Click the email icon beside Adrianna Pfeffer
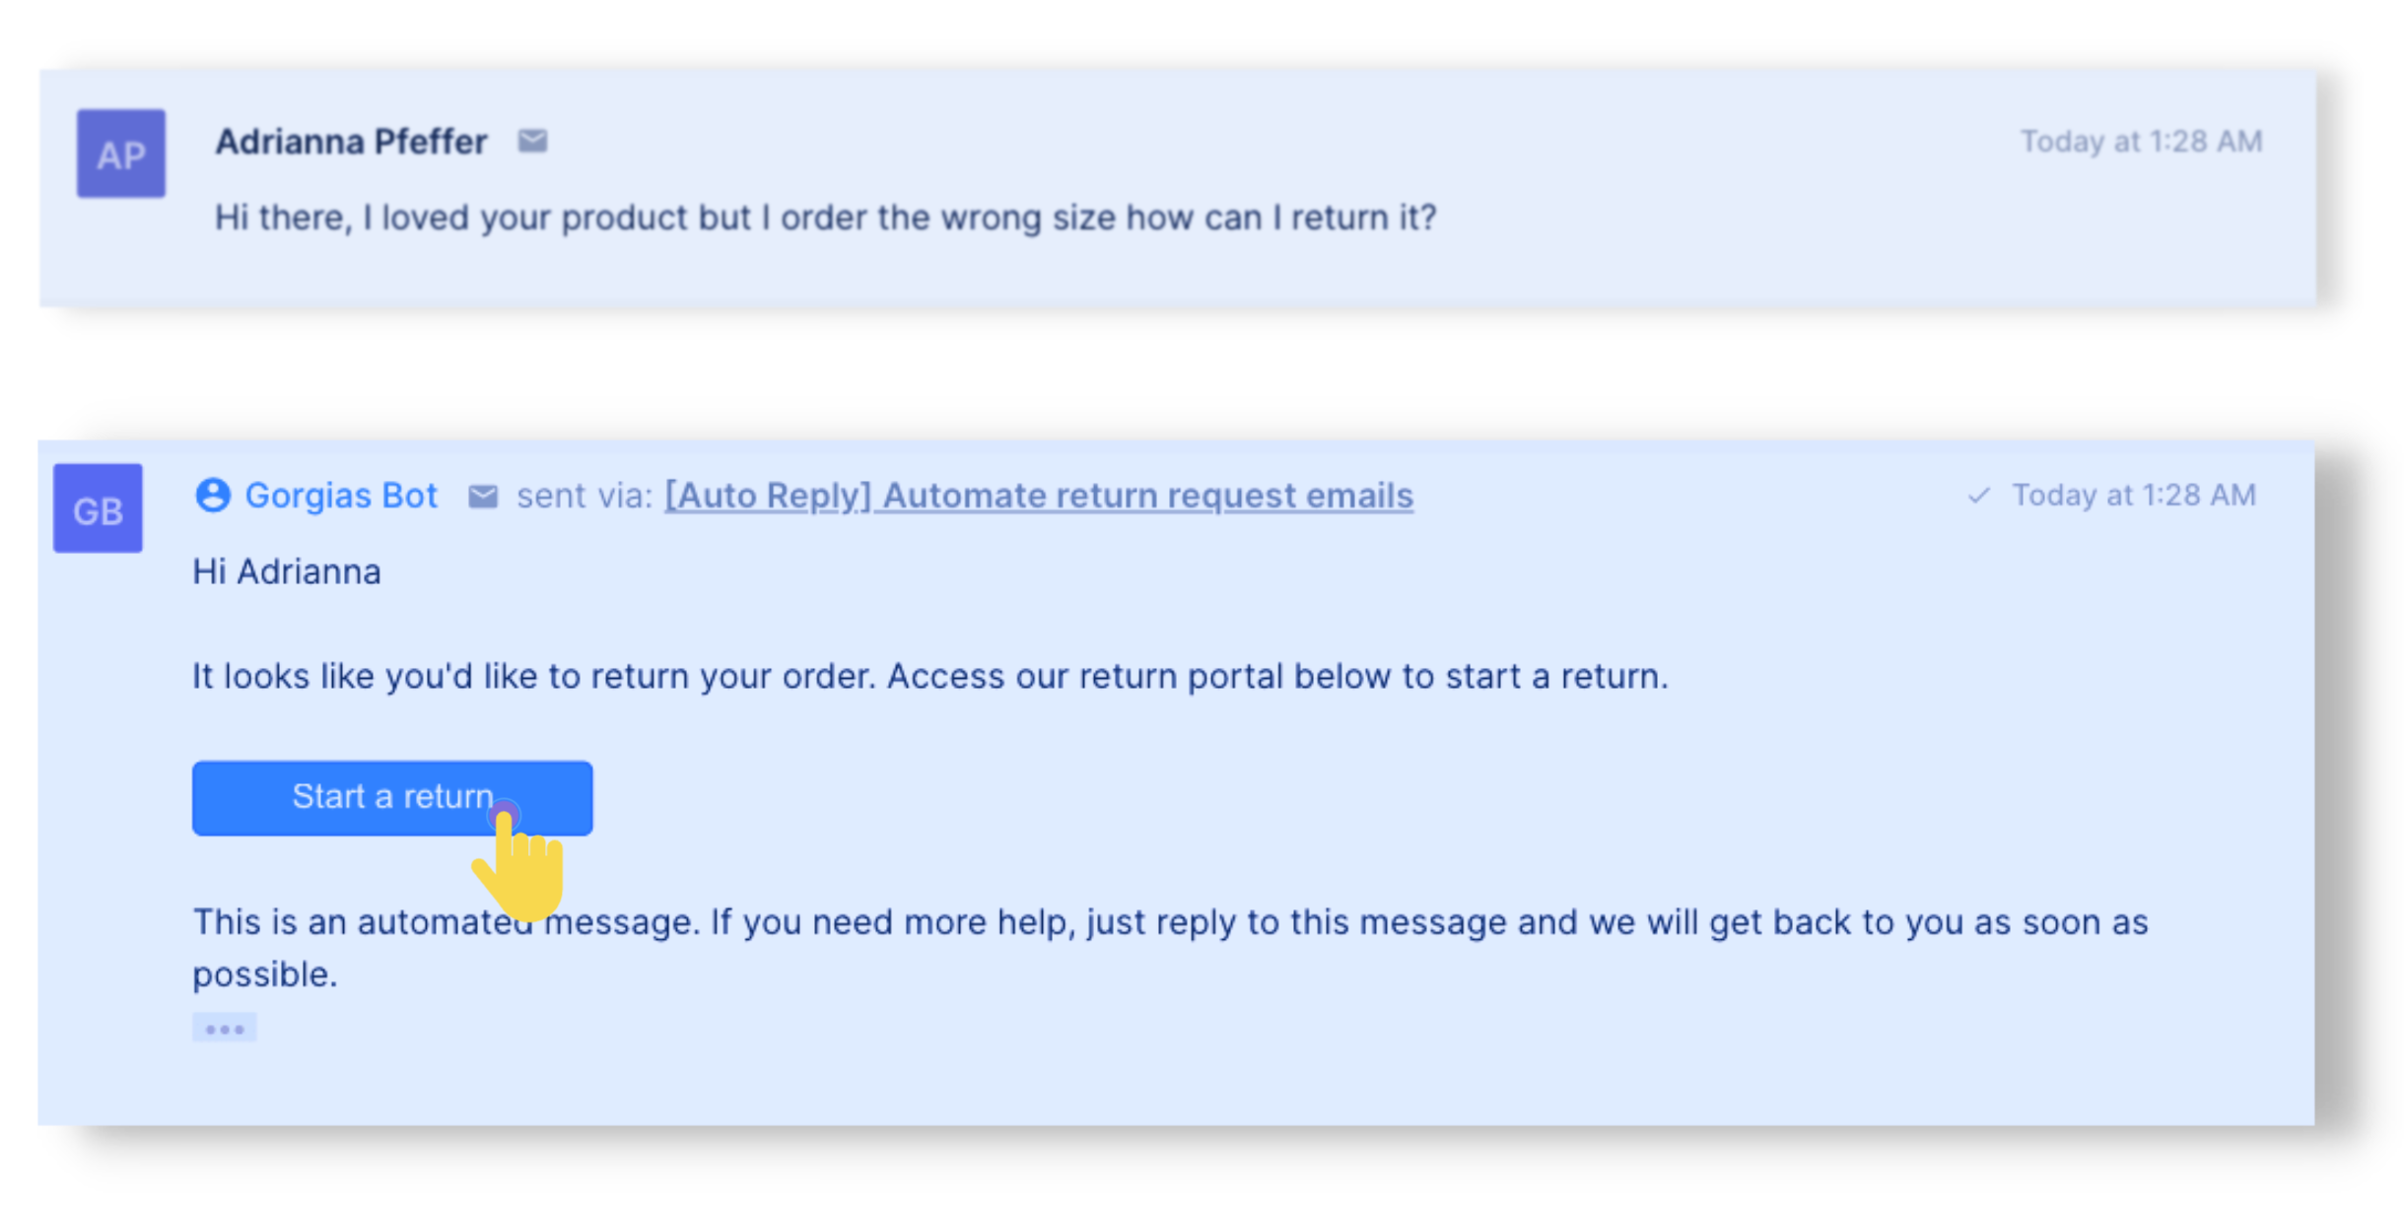The width and height of the screenshot is (2405, 1206). click(x=532, y=142)
